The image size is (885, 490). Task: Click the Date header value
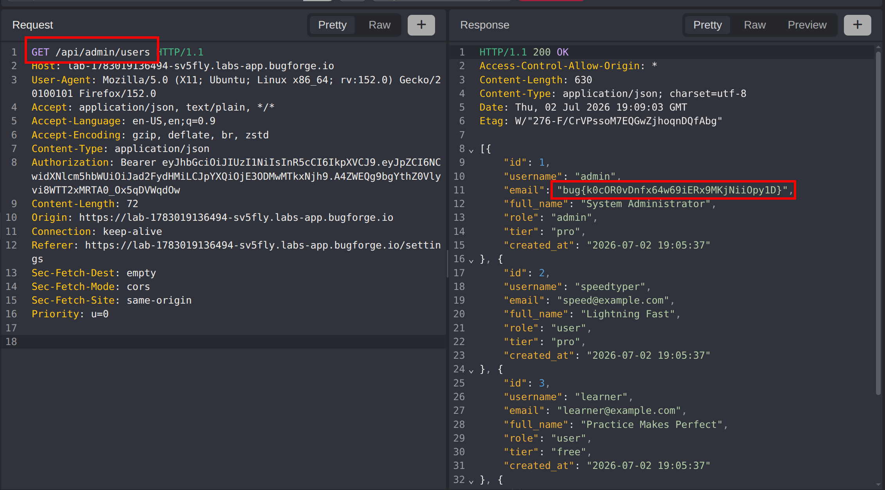(x=601, y=107)
